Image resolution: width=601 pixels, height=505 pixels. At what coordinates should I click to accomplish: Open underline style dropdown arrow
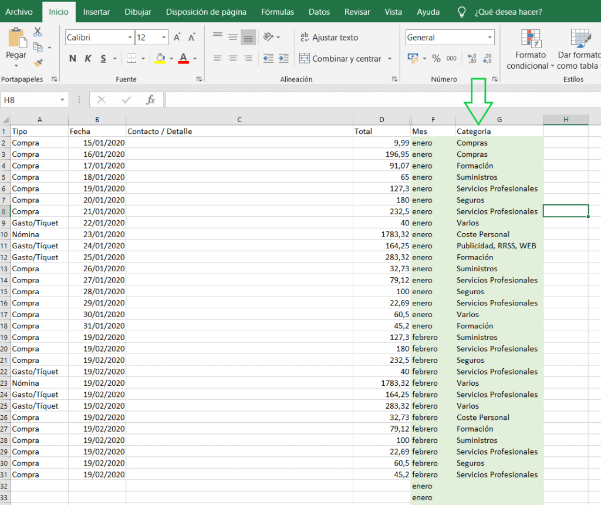click(x=114, y=59)
